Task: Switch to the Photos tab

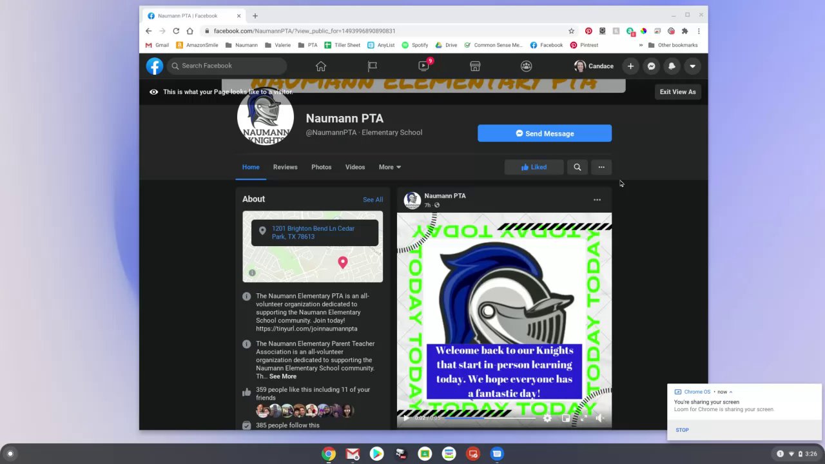Action: pos(321,167)
